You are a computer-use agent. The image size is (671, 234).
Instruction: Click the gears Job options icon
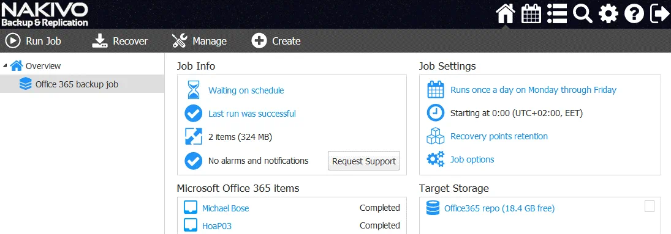click(x=436, y=159)
